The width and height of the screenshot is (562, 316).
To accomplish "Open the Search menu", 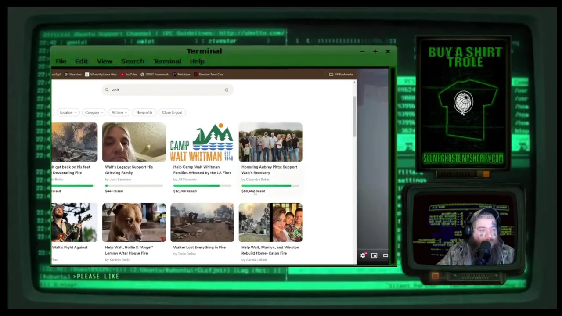I will [133, 61].
